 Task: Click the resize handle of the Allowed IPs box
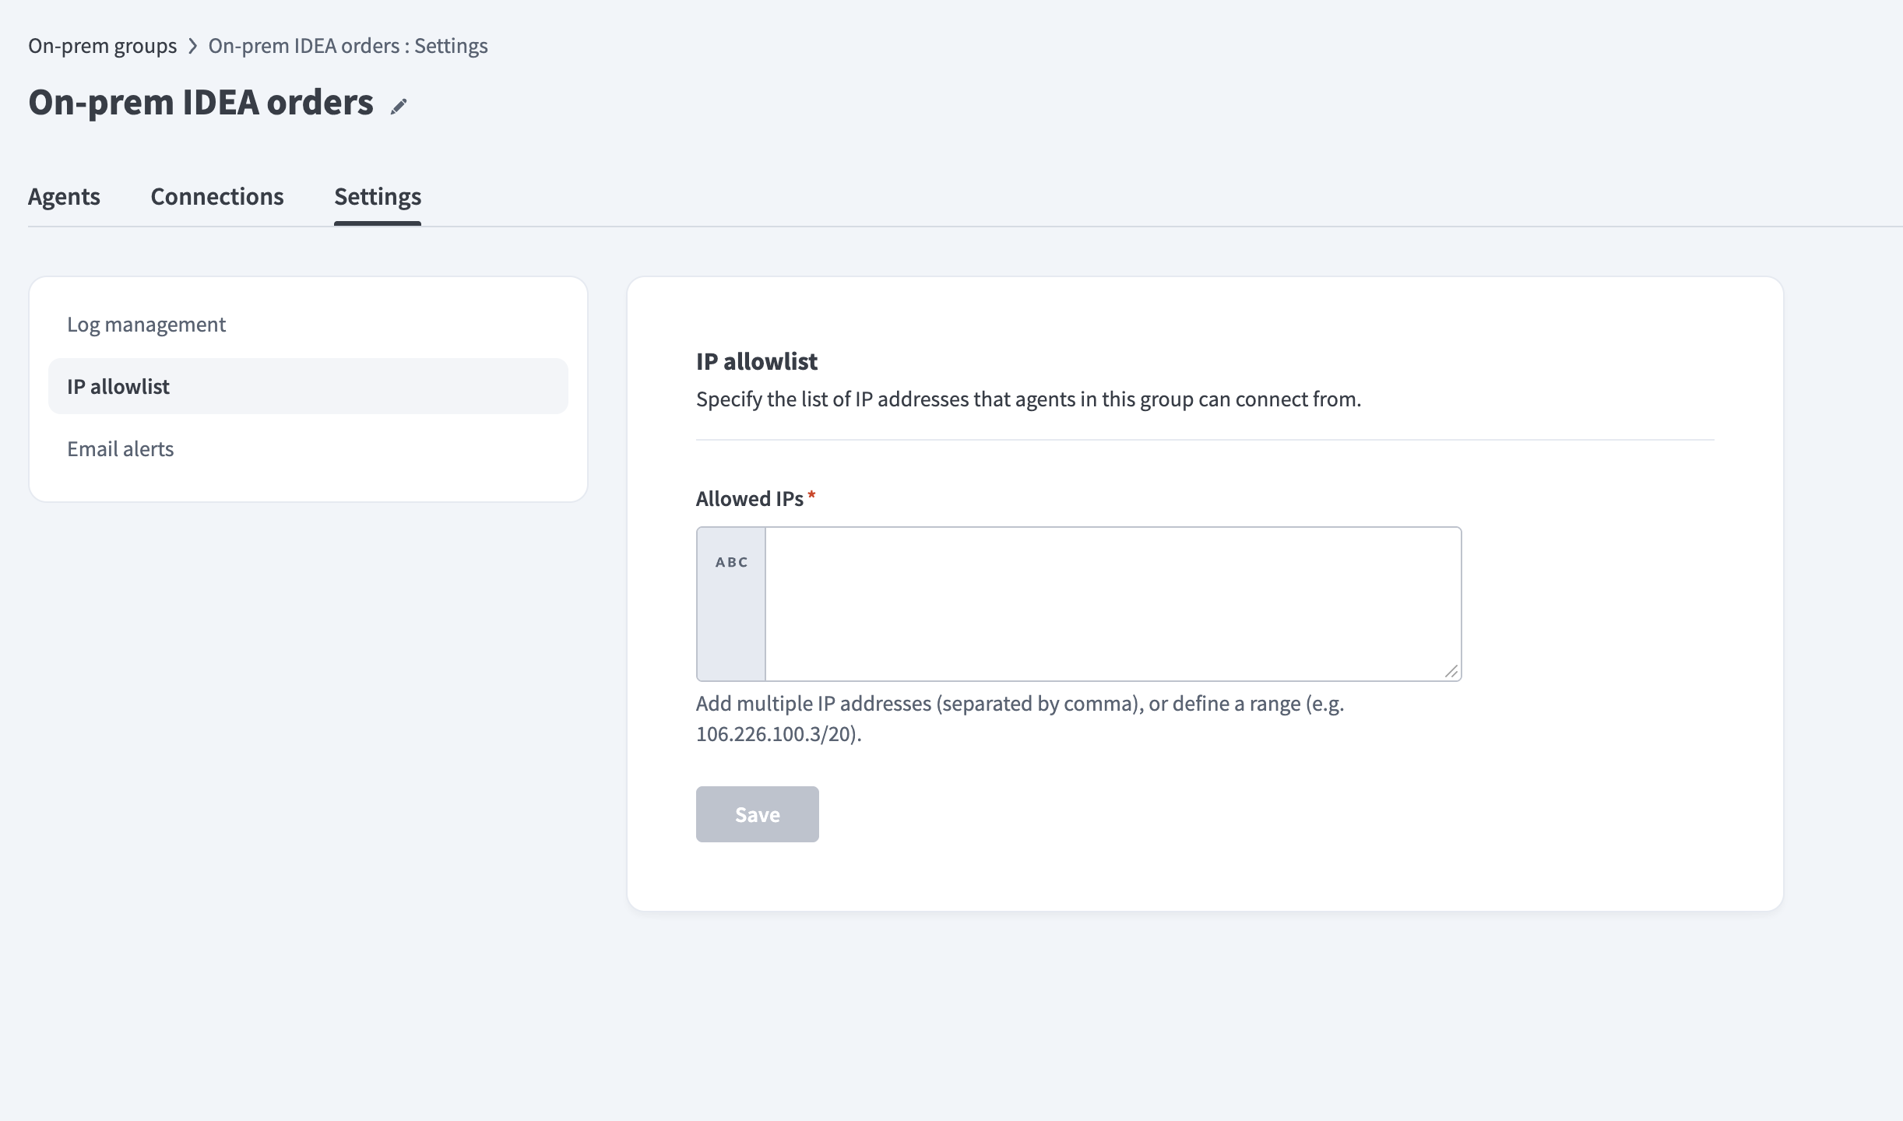coord(1453,671)
